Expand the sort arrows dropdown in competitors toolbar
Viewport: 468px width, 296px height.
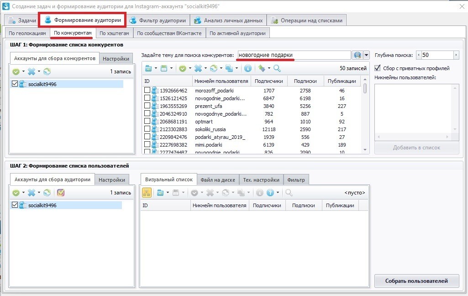pos(269,68)
